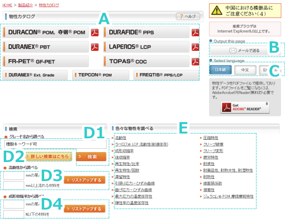Open the LAPEROS LCP PDF icon
Screen dimensions: 285x220
tap(195, 47)
